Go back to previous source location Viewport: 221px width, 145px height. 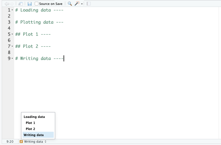pyautogui.click(x=7, y=4)
